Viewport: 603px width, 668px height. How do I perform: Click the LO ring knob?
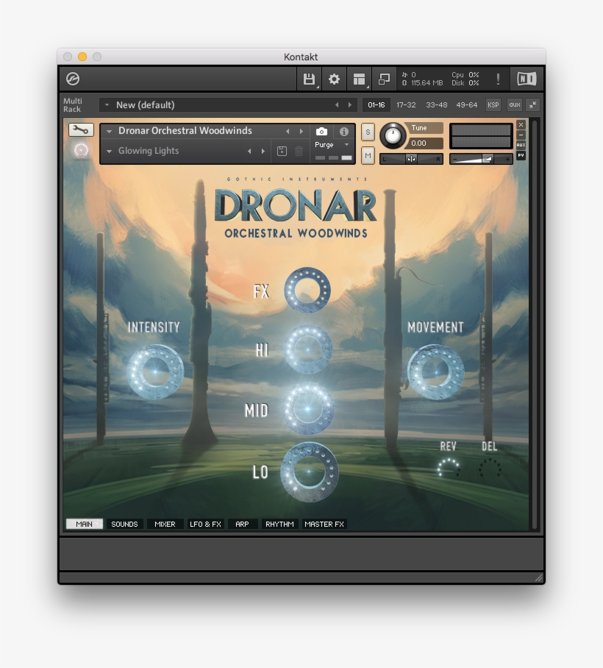tap(309, 472)
